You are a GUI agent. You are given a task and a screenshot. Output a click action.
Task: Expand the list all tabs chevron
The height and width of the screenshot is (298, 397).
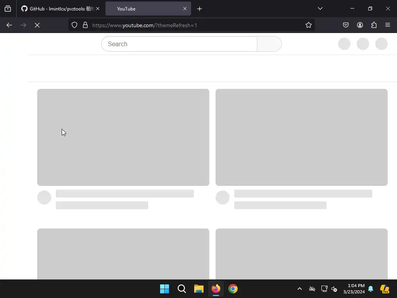(320, 9)
